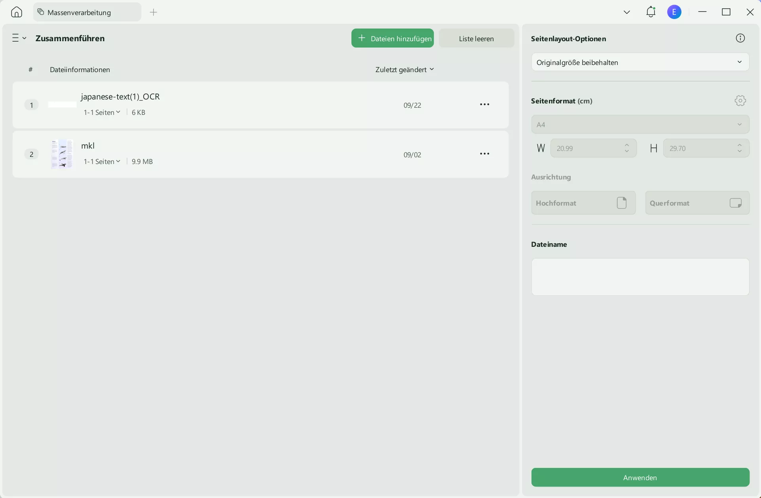Viewport: 761px width, 498px height.
Task: Select Querformat orientation
Action: point(697,203)
